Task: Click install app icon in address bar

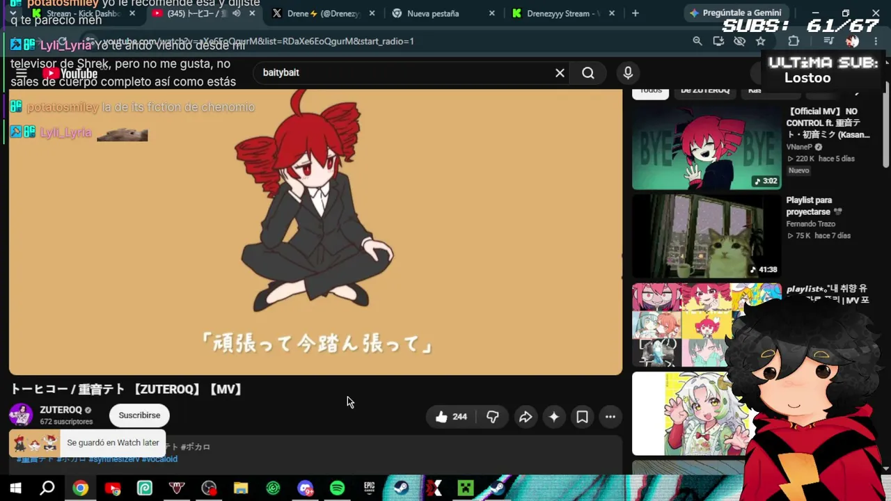Action: pyautogui.click(x=718, y=41)
